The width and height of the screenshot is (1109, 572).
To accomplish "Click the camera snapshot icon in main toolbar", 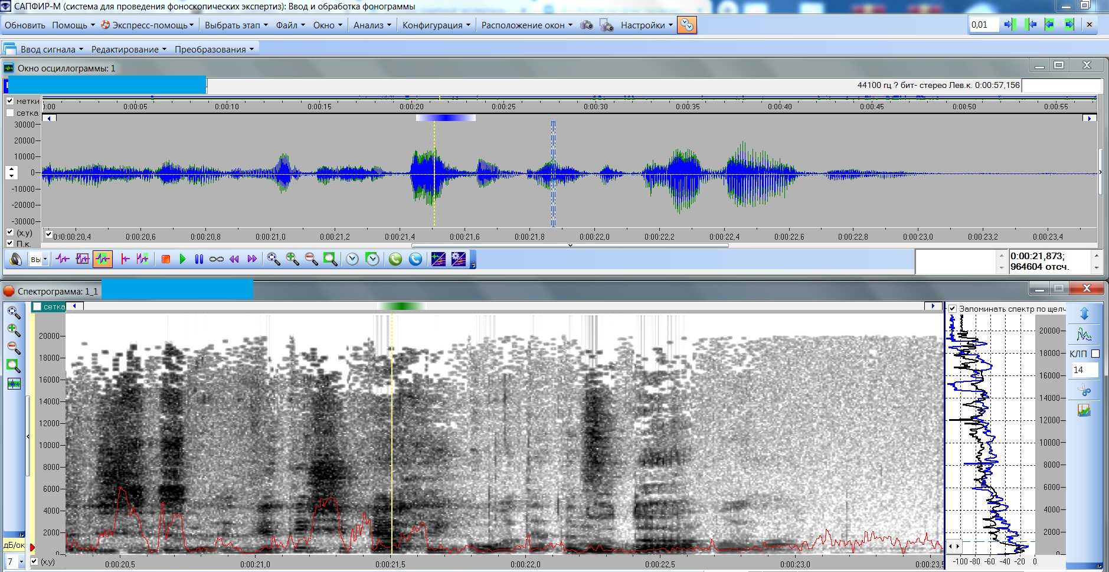I will [x=587, y=25].
